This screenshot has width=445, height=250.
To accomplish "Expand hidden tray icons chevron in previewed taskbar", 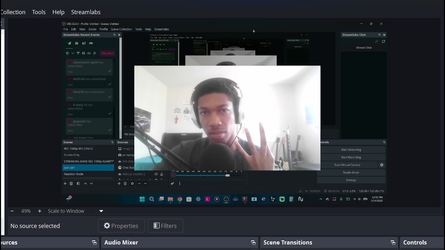I will [321, 199].
